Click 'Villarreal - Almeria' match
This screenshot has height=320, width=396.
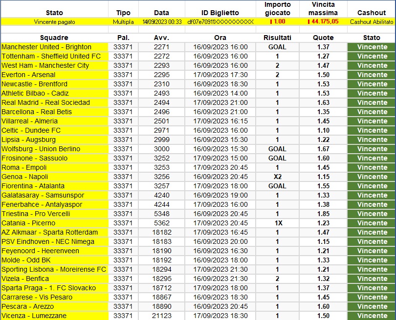pos(55,121)
